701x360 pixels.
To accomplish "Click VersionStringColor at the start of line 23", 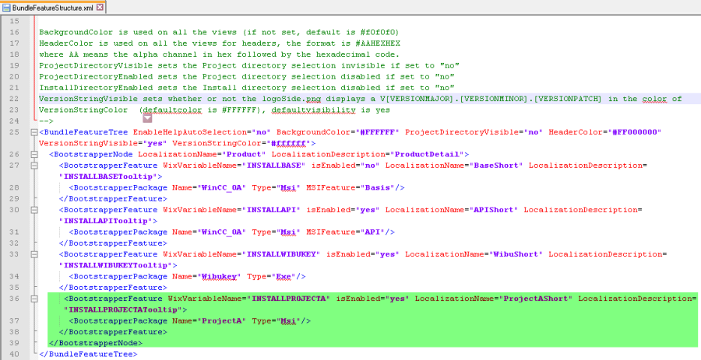I will coord(83,110).
